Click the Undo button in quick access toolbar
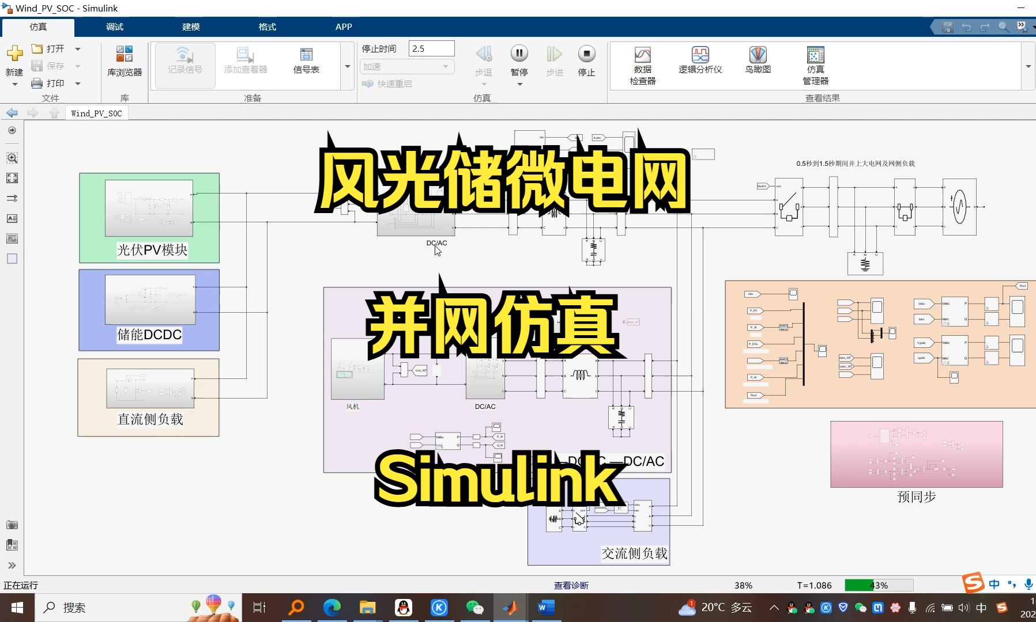Viewport: 1036px width, 622px height. point(967,27)
